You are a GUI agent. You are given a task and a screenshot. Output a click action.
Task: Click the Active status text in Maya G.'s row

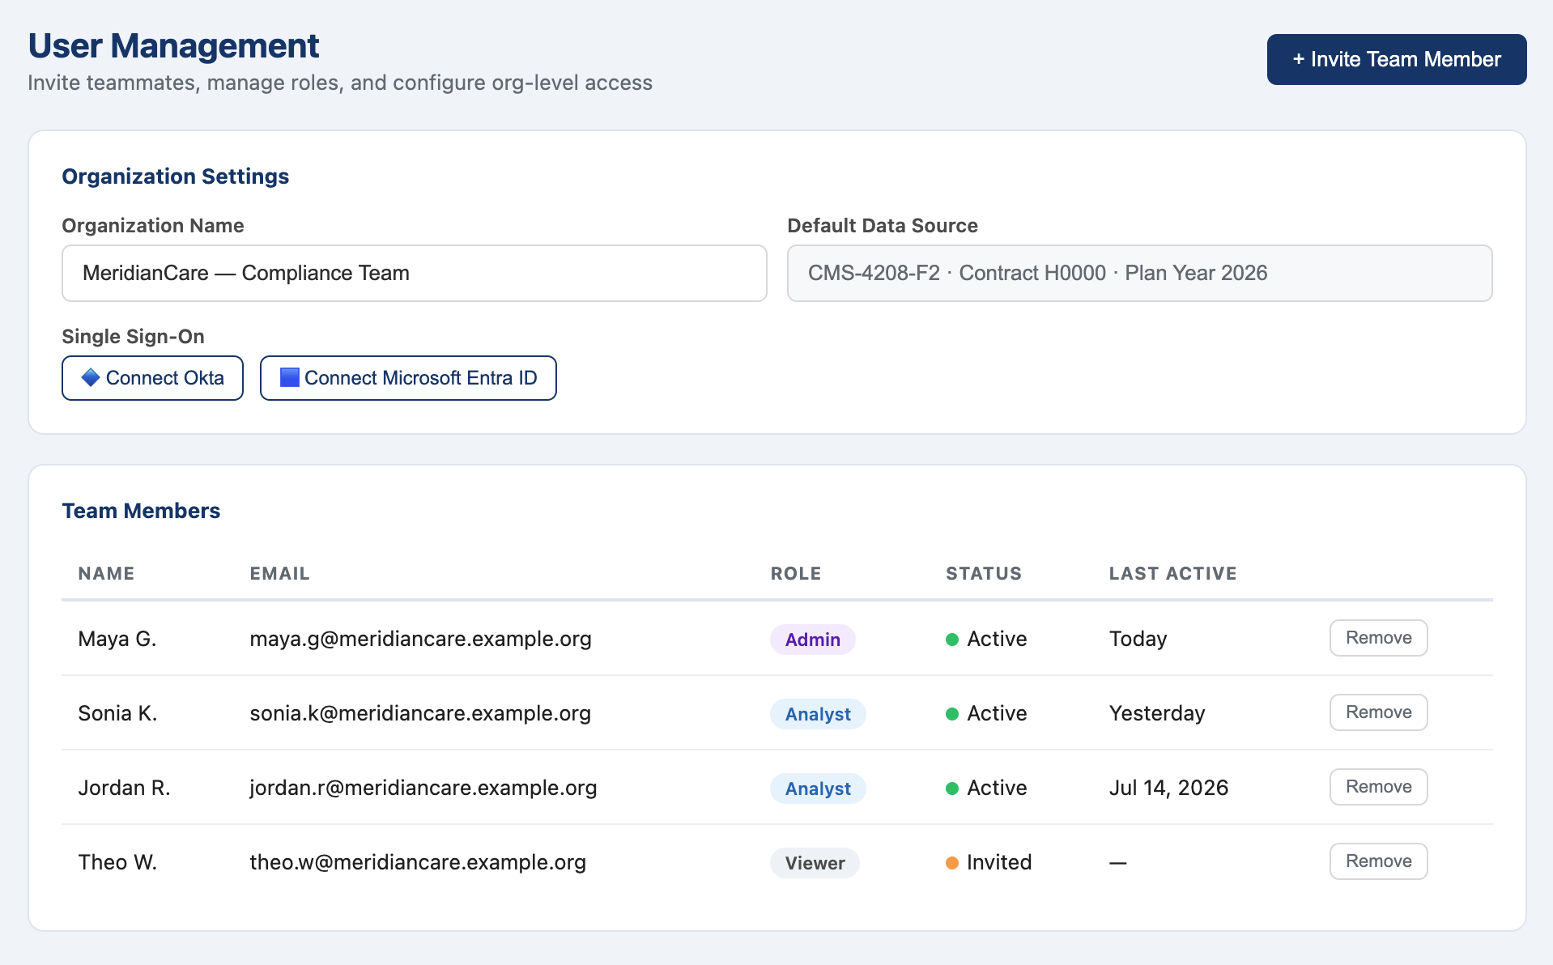(x=997, y=639)
